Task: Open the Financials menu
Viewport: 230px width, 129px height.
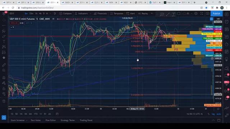Action: coord(100,14)
